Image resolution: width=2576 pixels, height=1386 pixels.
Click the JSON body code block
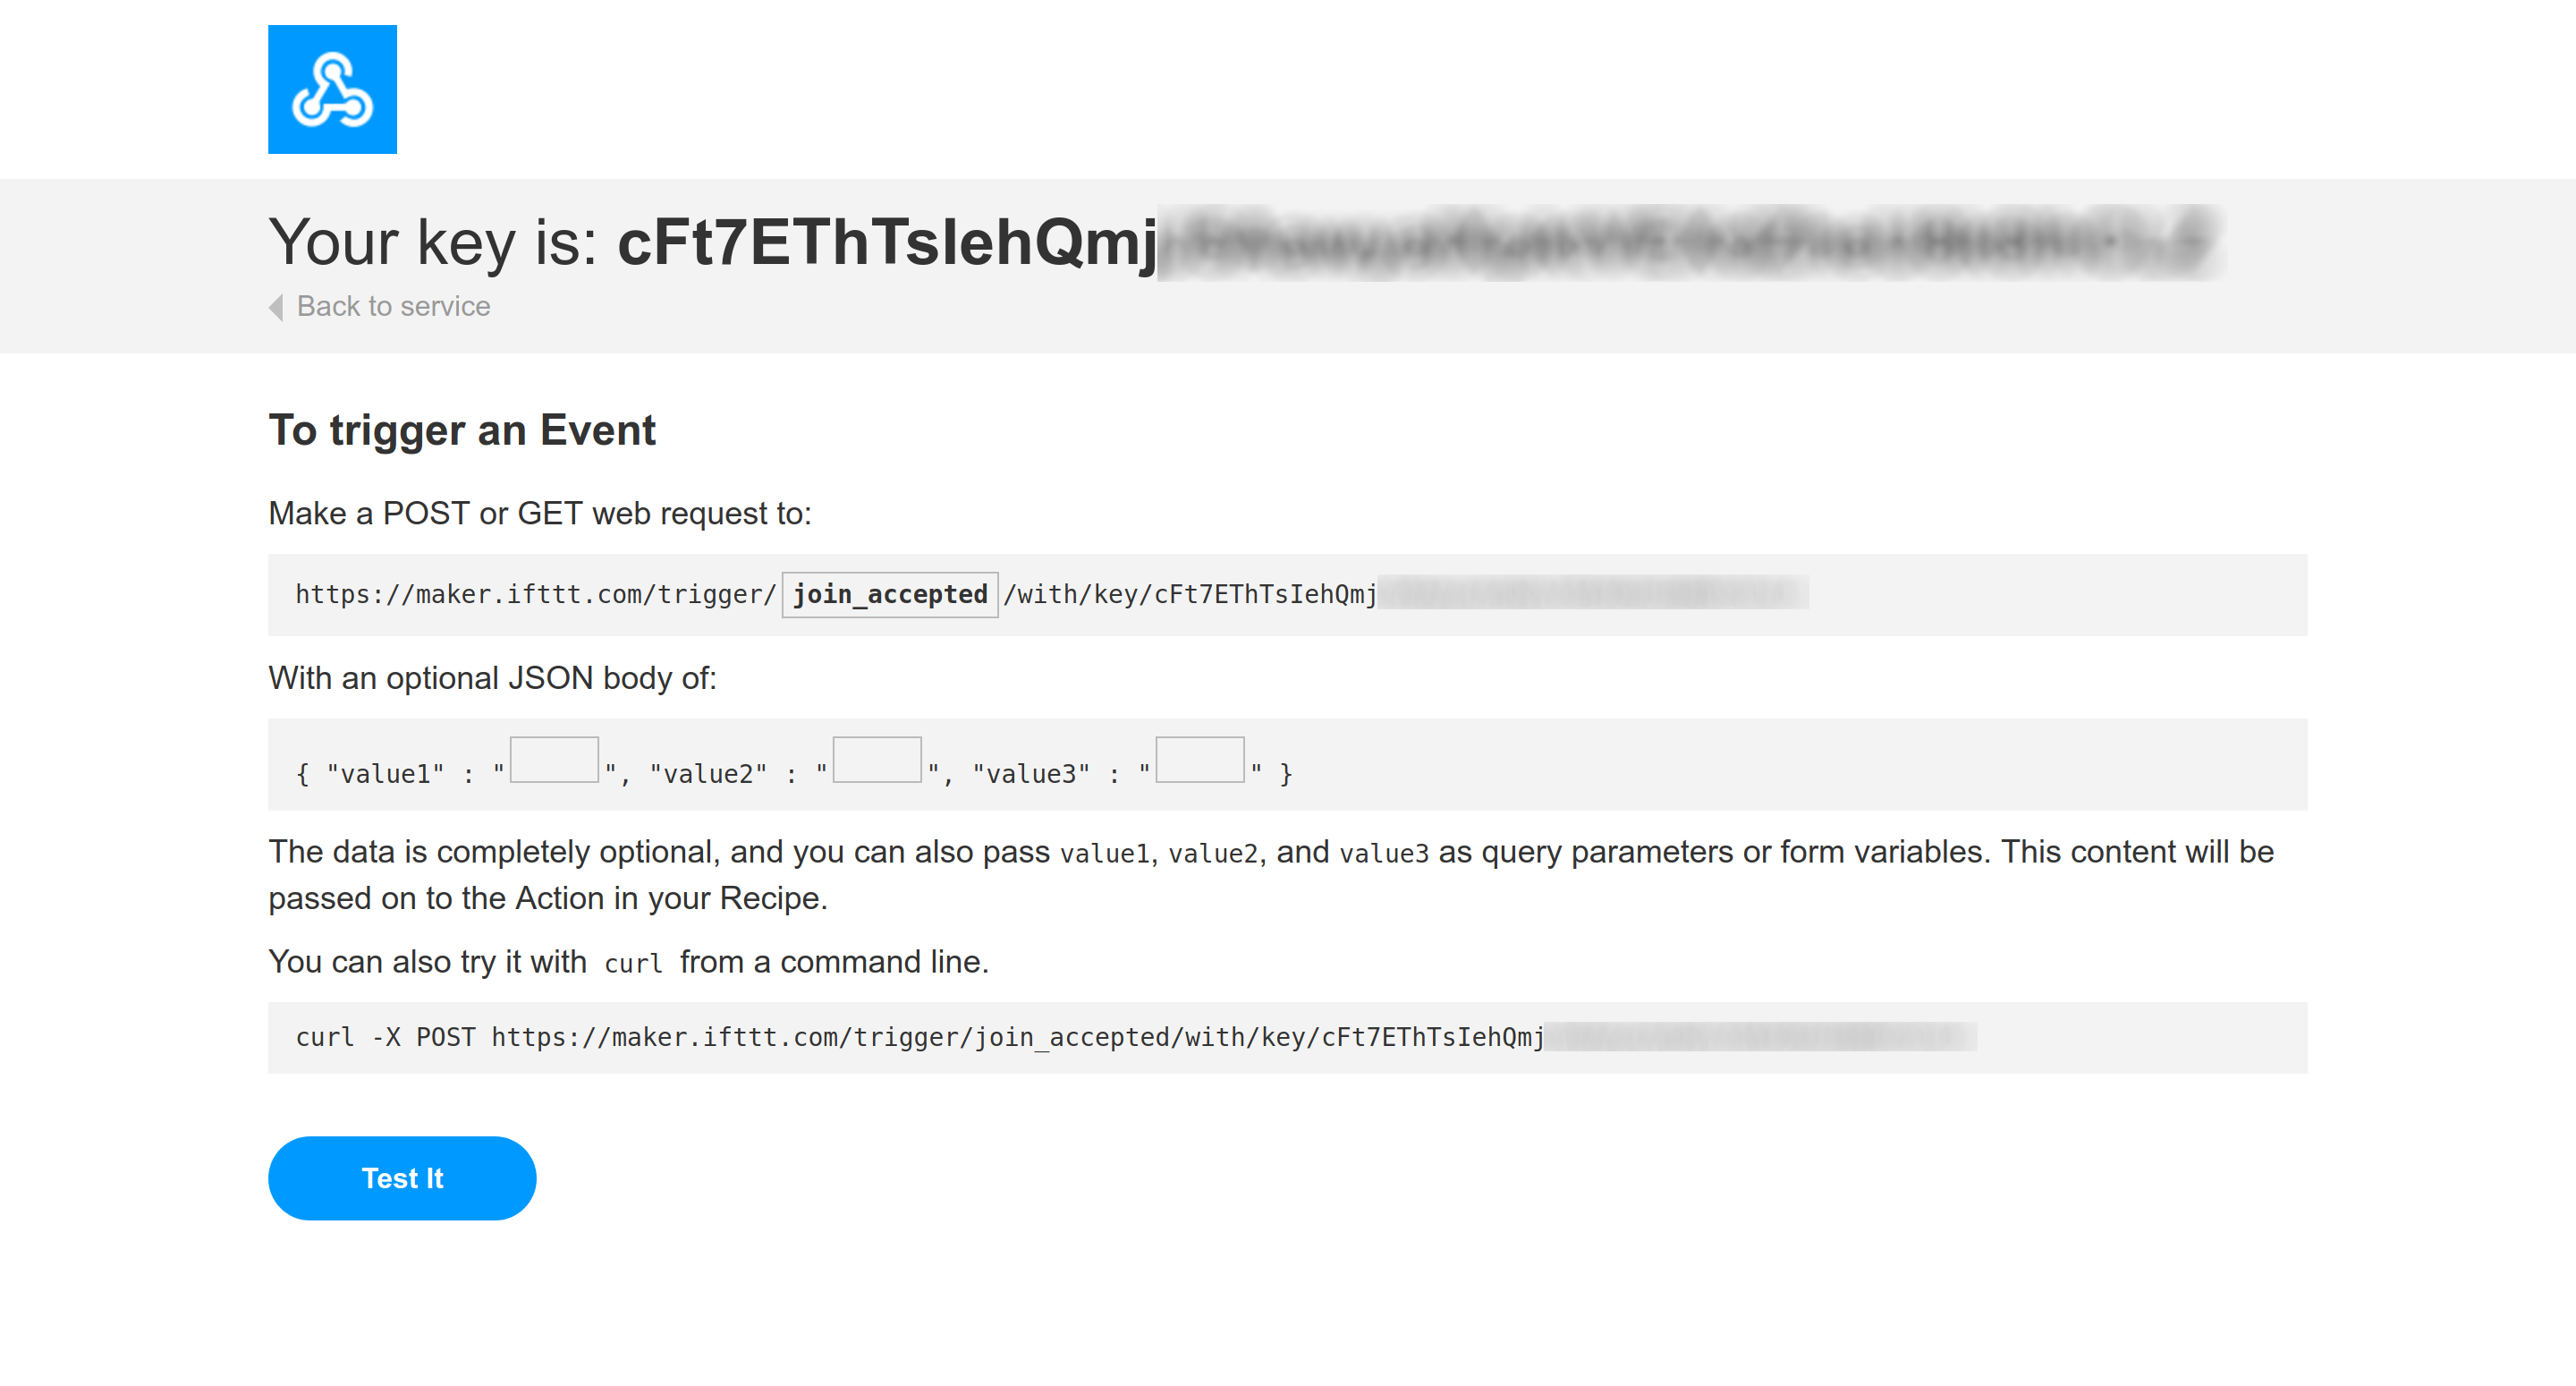(x=1288, y=770)
